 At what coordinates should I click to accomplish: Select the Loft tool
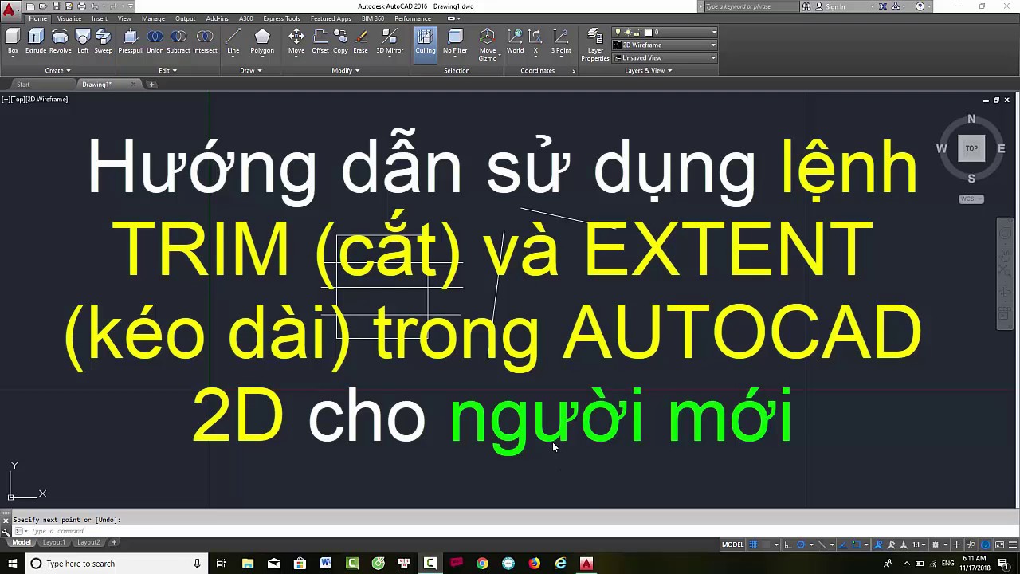pyautogui.click(x=83, y=41)
